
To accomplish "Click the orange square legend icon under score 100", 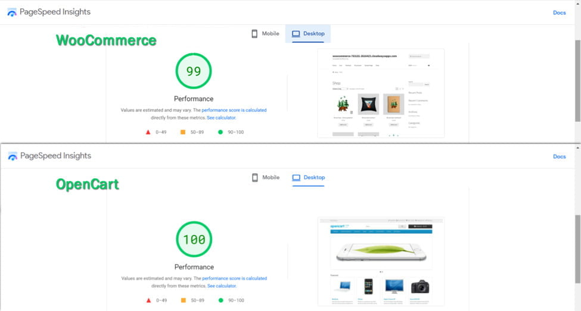I will [183, 300].
